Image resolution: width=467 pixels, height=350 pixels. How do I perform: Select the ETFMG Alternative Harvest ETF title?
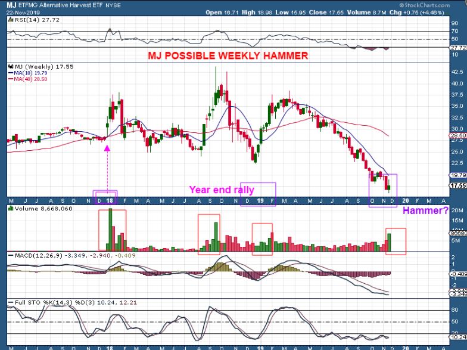tap(61, 5)
